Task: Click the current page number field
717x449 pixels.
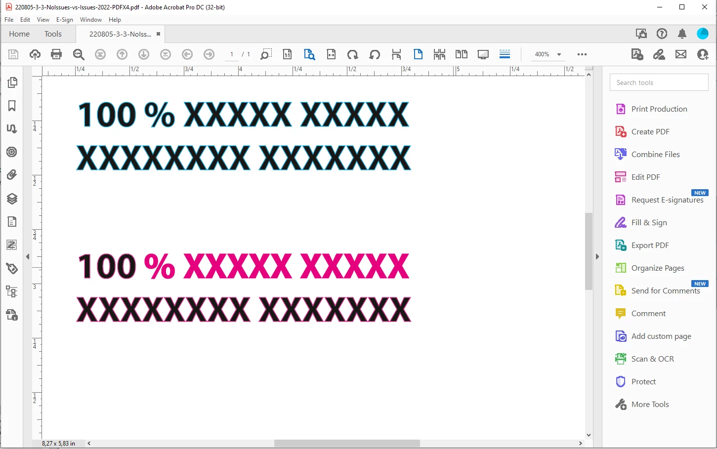Action: click(x=232, y=54)
